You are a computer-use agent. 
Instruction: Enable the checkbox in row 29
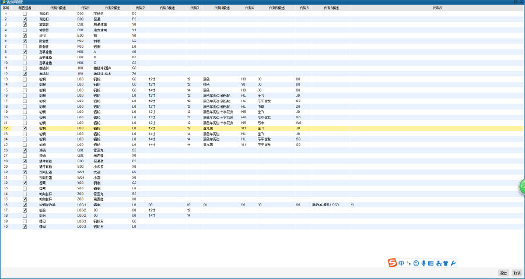tap(24, 166)
